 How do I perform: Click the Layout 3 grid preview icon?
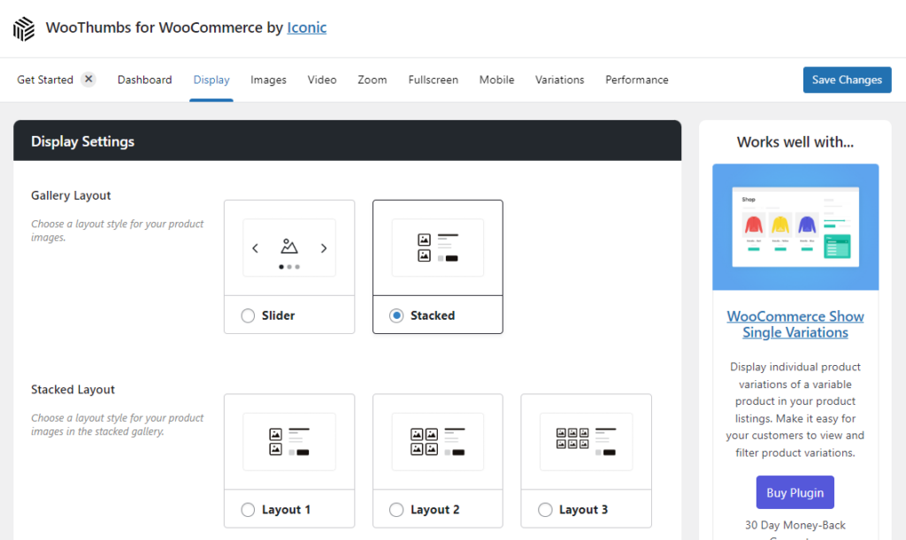(x=586, y=442)
